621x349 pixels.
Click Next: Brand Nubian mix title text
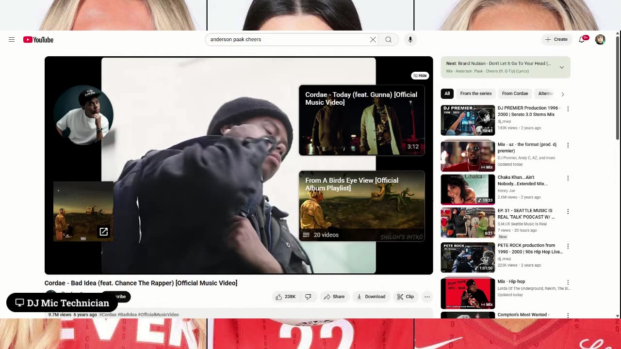pos(498,63)
